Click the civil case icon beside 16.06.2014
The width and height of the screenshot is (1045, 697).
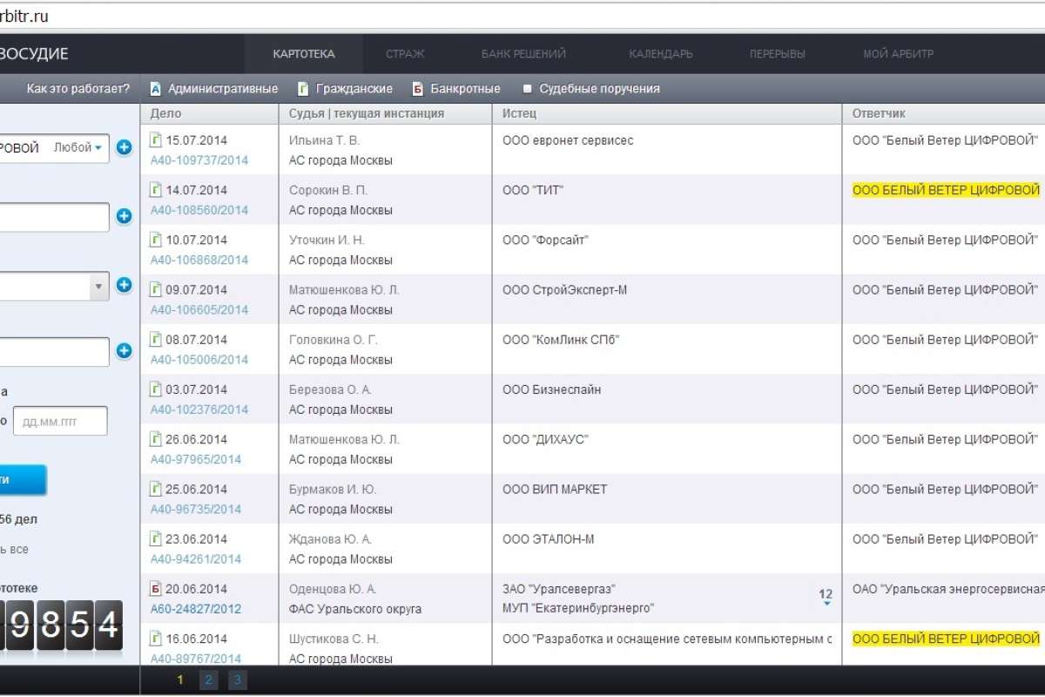pyautogui.click(x=156, y=638)
